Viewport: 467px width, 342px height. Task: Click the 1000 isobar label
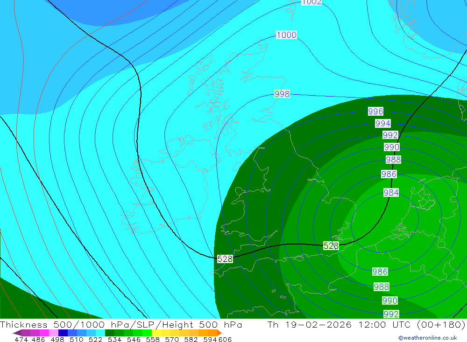pos(287,35)
